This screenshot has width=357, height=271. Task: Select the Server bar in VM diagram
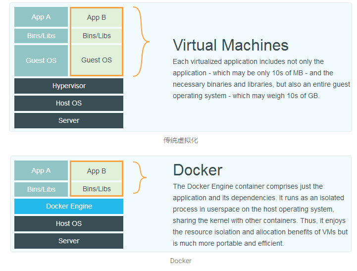[x=69, y=120]
